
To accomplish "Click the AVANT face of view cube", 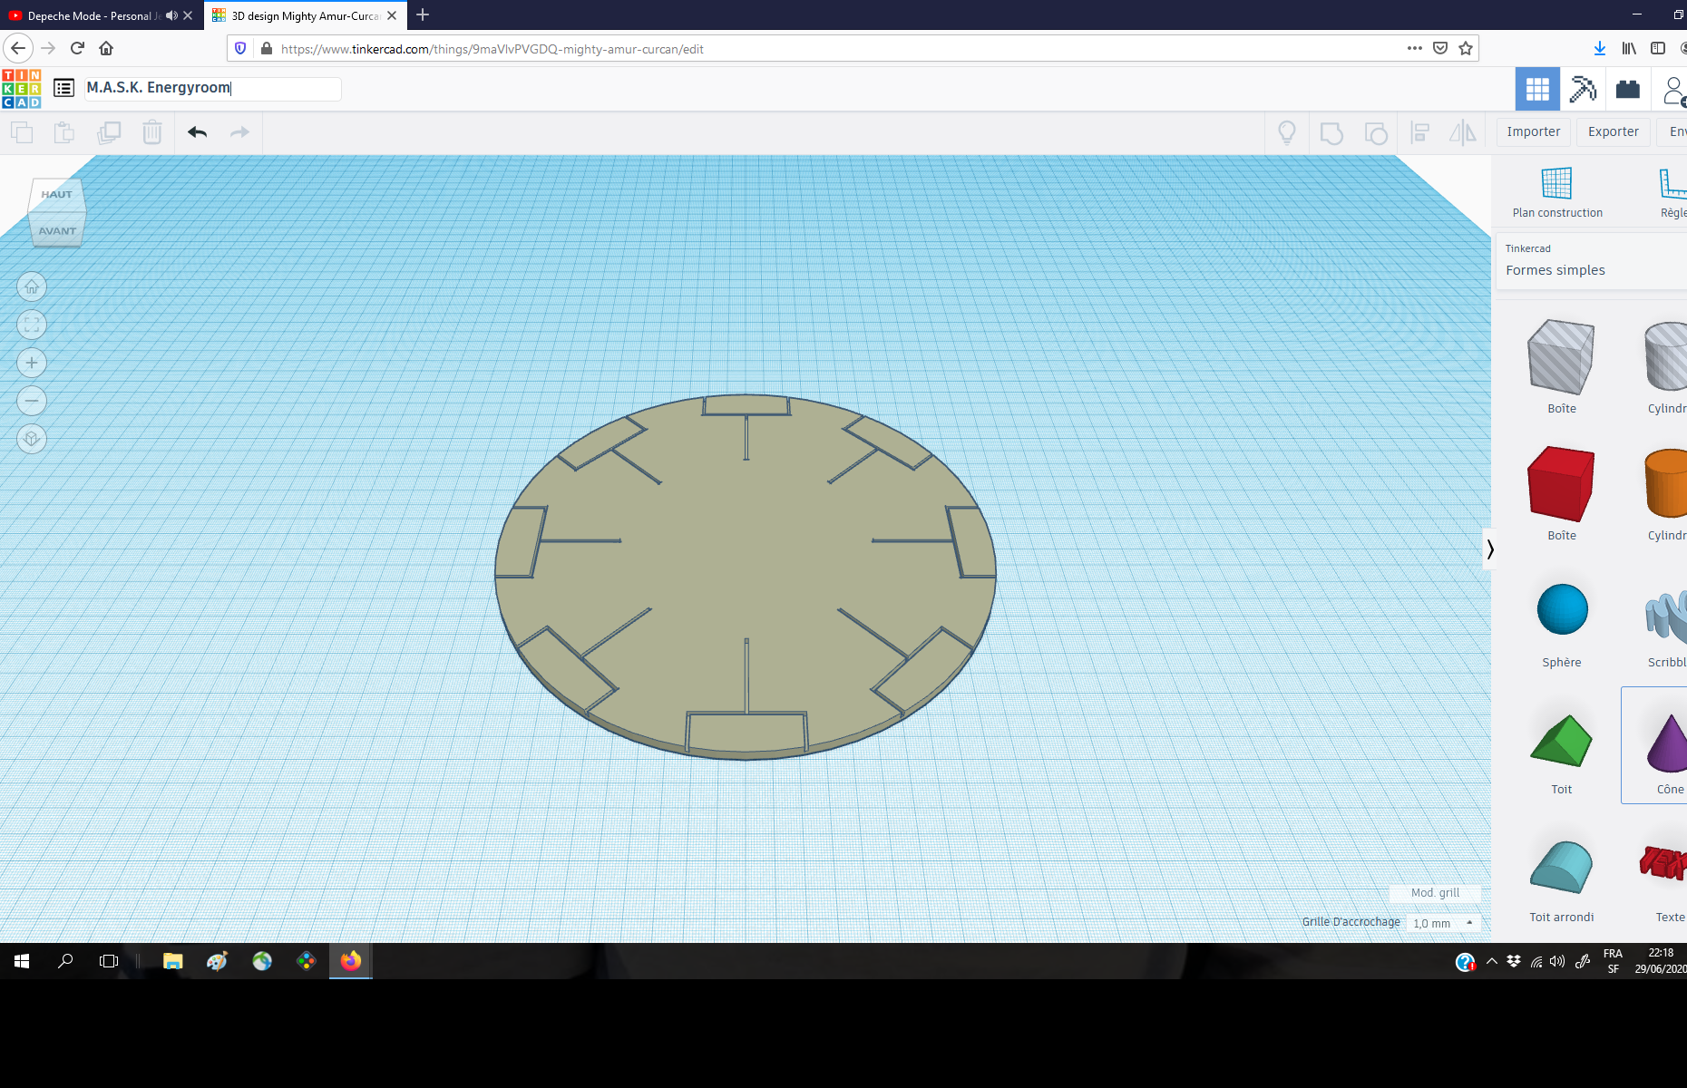I will (57, 230).
